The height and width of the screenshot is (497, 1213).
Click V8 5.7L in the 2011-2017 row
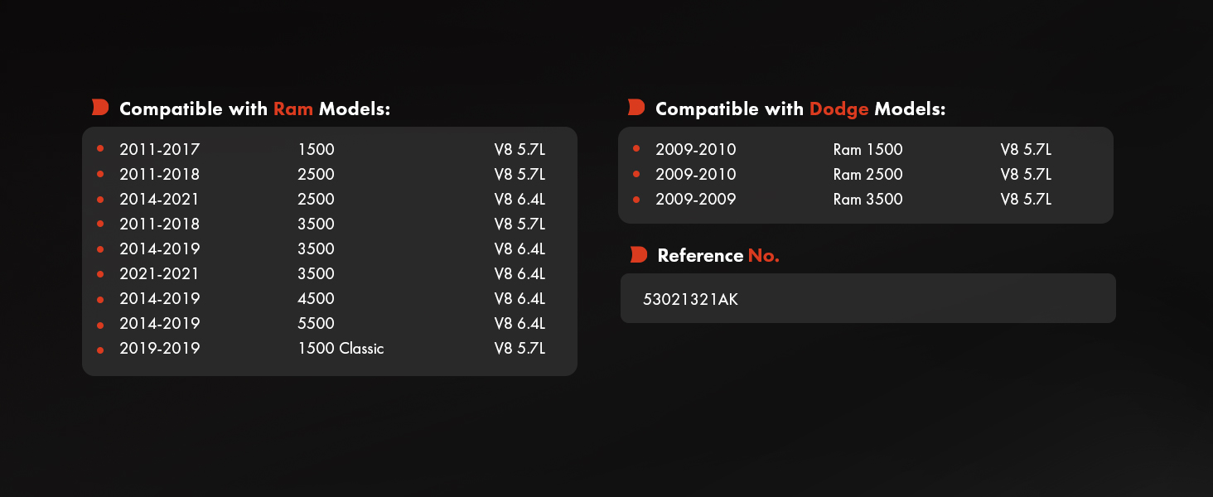click(520, 150)
